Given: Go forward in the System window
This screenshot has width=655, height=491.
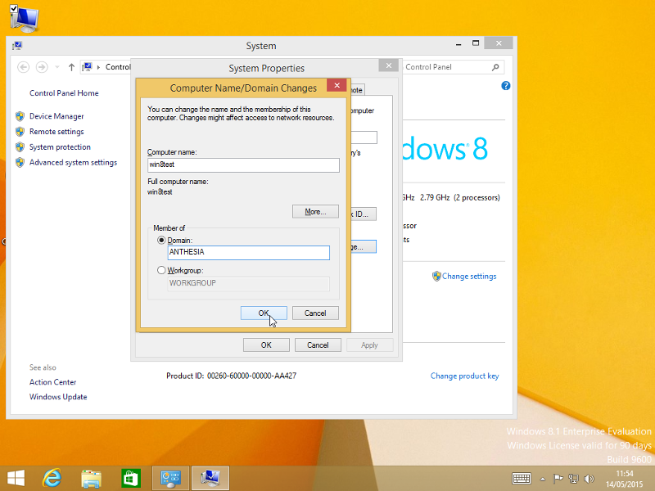Looking at the screenshot, I should [x=42, y=67].
